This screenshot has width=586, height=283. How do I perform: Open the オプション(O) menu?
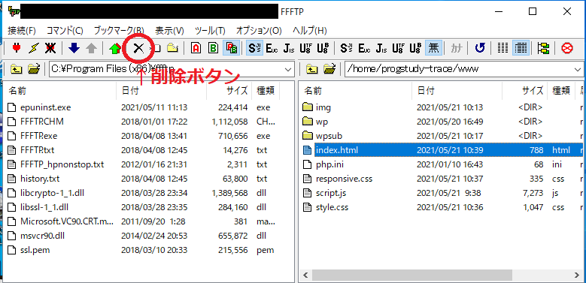pyautogui.click(x=259, y=31)
